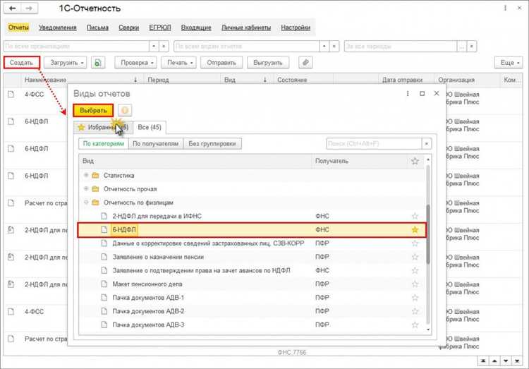This screenshot has height=369, width=529.
Task: Jump to the first row using the top arrow
Action: [x=483, y=361]
